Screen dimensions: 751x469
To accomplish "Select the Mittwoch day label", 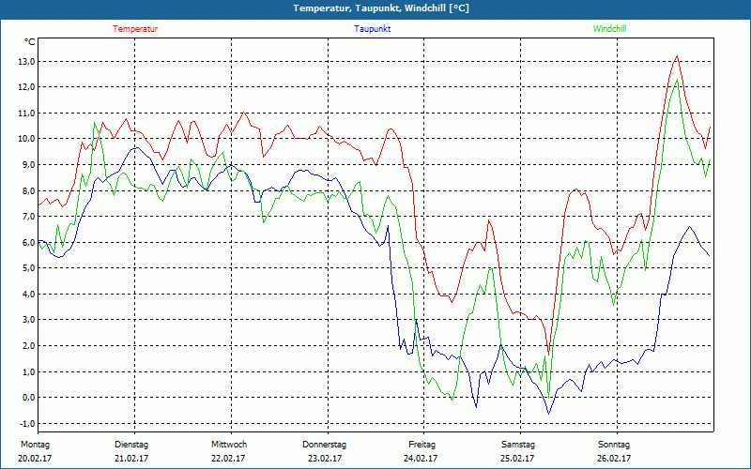I will pos(229,445).
